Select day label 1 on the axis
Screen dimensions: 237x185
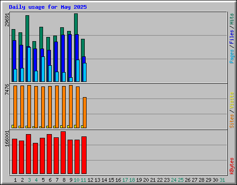(x=15, y=180)
